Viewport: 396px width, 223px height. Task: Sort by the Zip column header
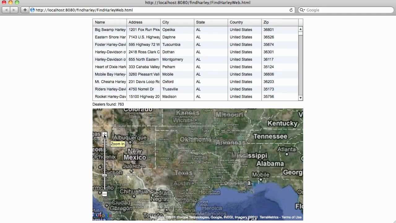pos(280,22)
